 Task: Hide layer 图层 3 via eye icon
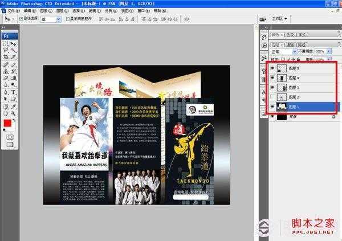coord(272,87)
